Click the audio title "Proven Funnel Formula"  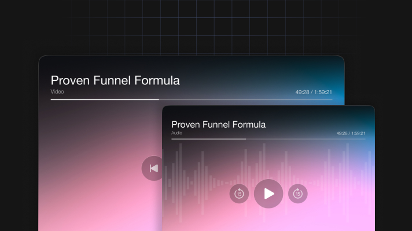218,124
